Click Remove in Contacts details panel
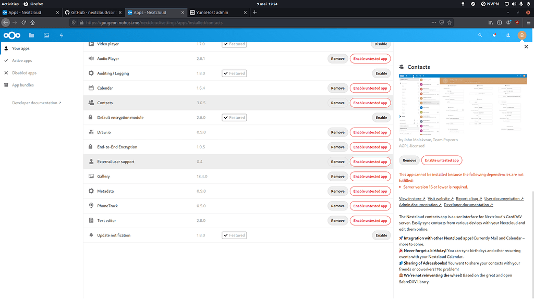The height and width of the screenshot is (300, 534). [409, 160]
